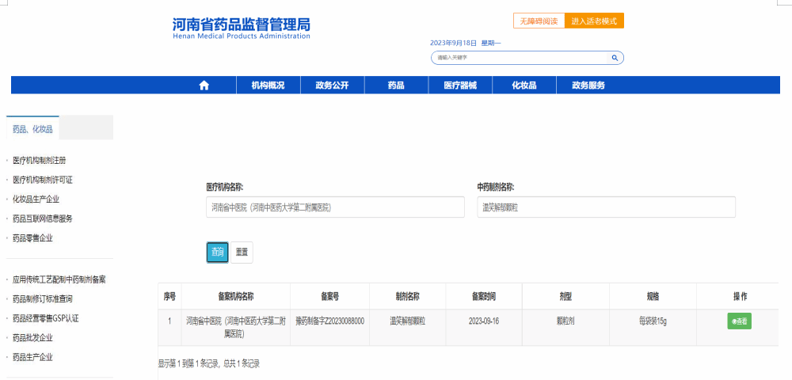Open 药品互联网信息服务 sidebar link

54,218
